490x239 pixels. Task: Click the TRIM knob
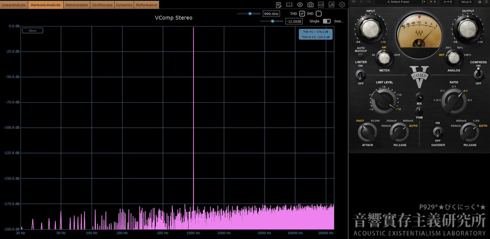pyautogui.click(x=419, y=111)
